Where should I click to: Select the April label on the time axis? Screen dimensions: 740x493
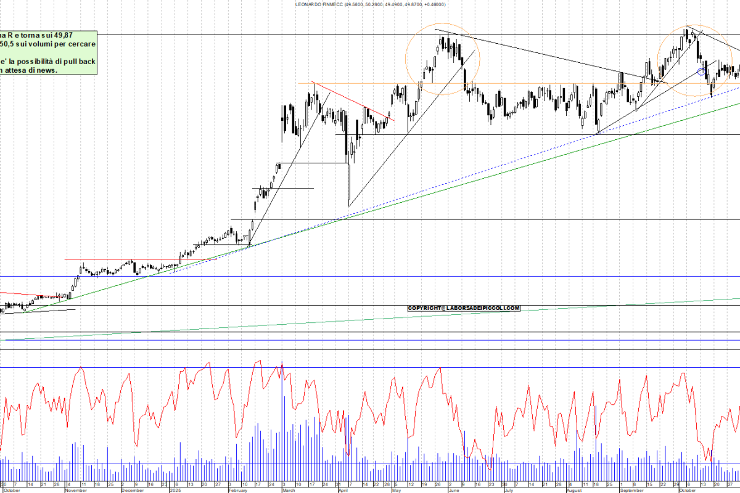click(x=342, y=491)
